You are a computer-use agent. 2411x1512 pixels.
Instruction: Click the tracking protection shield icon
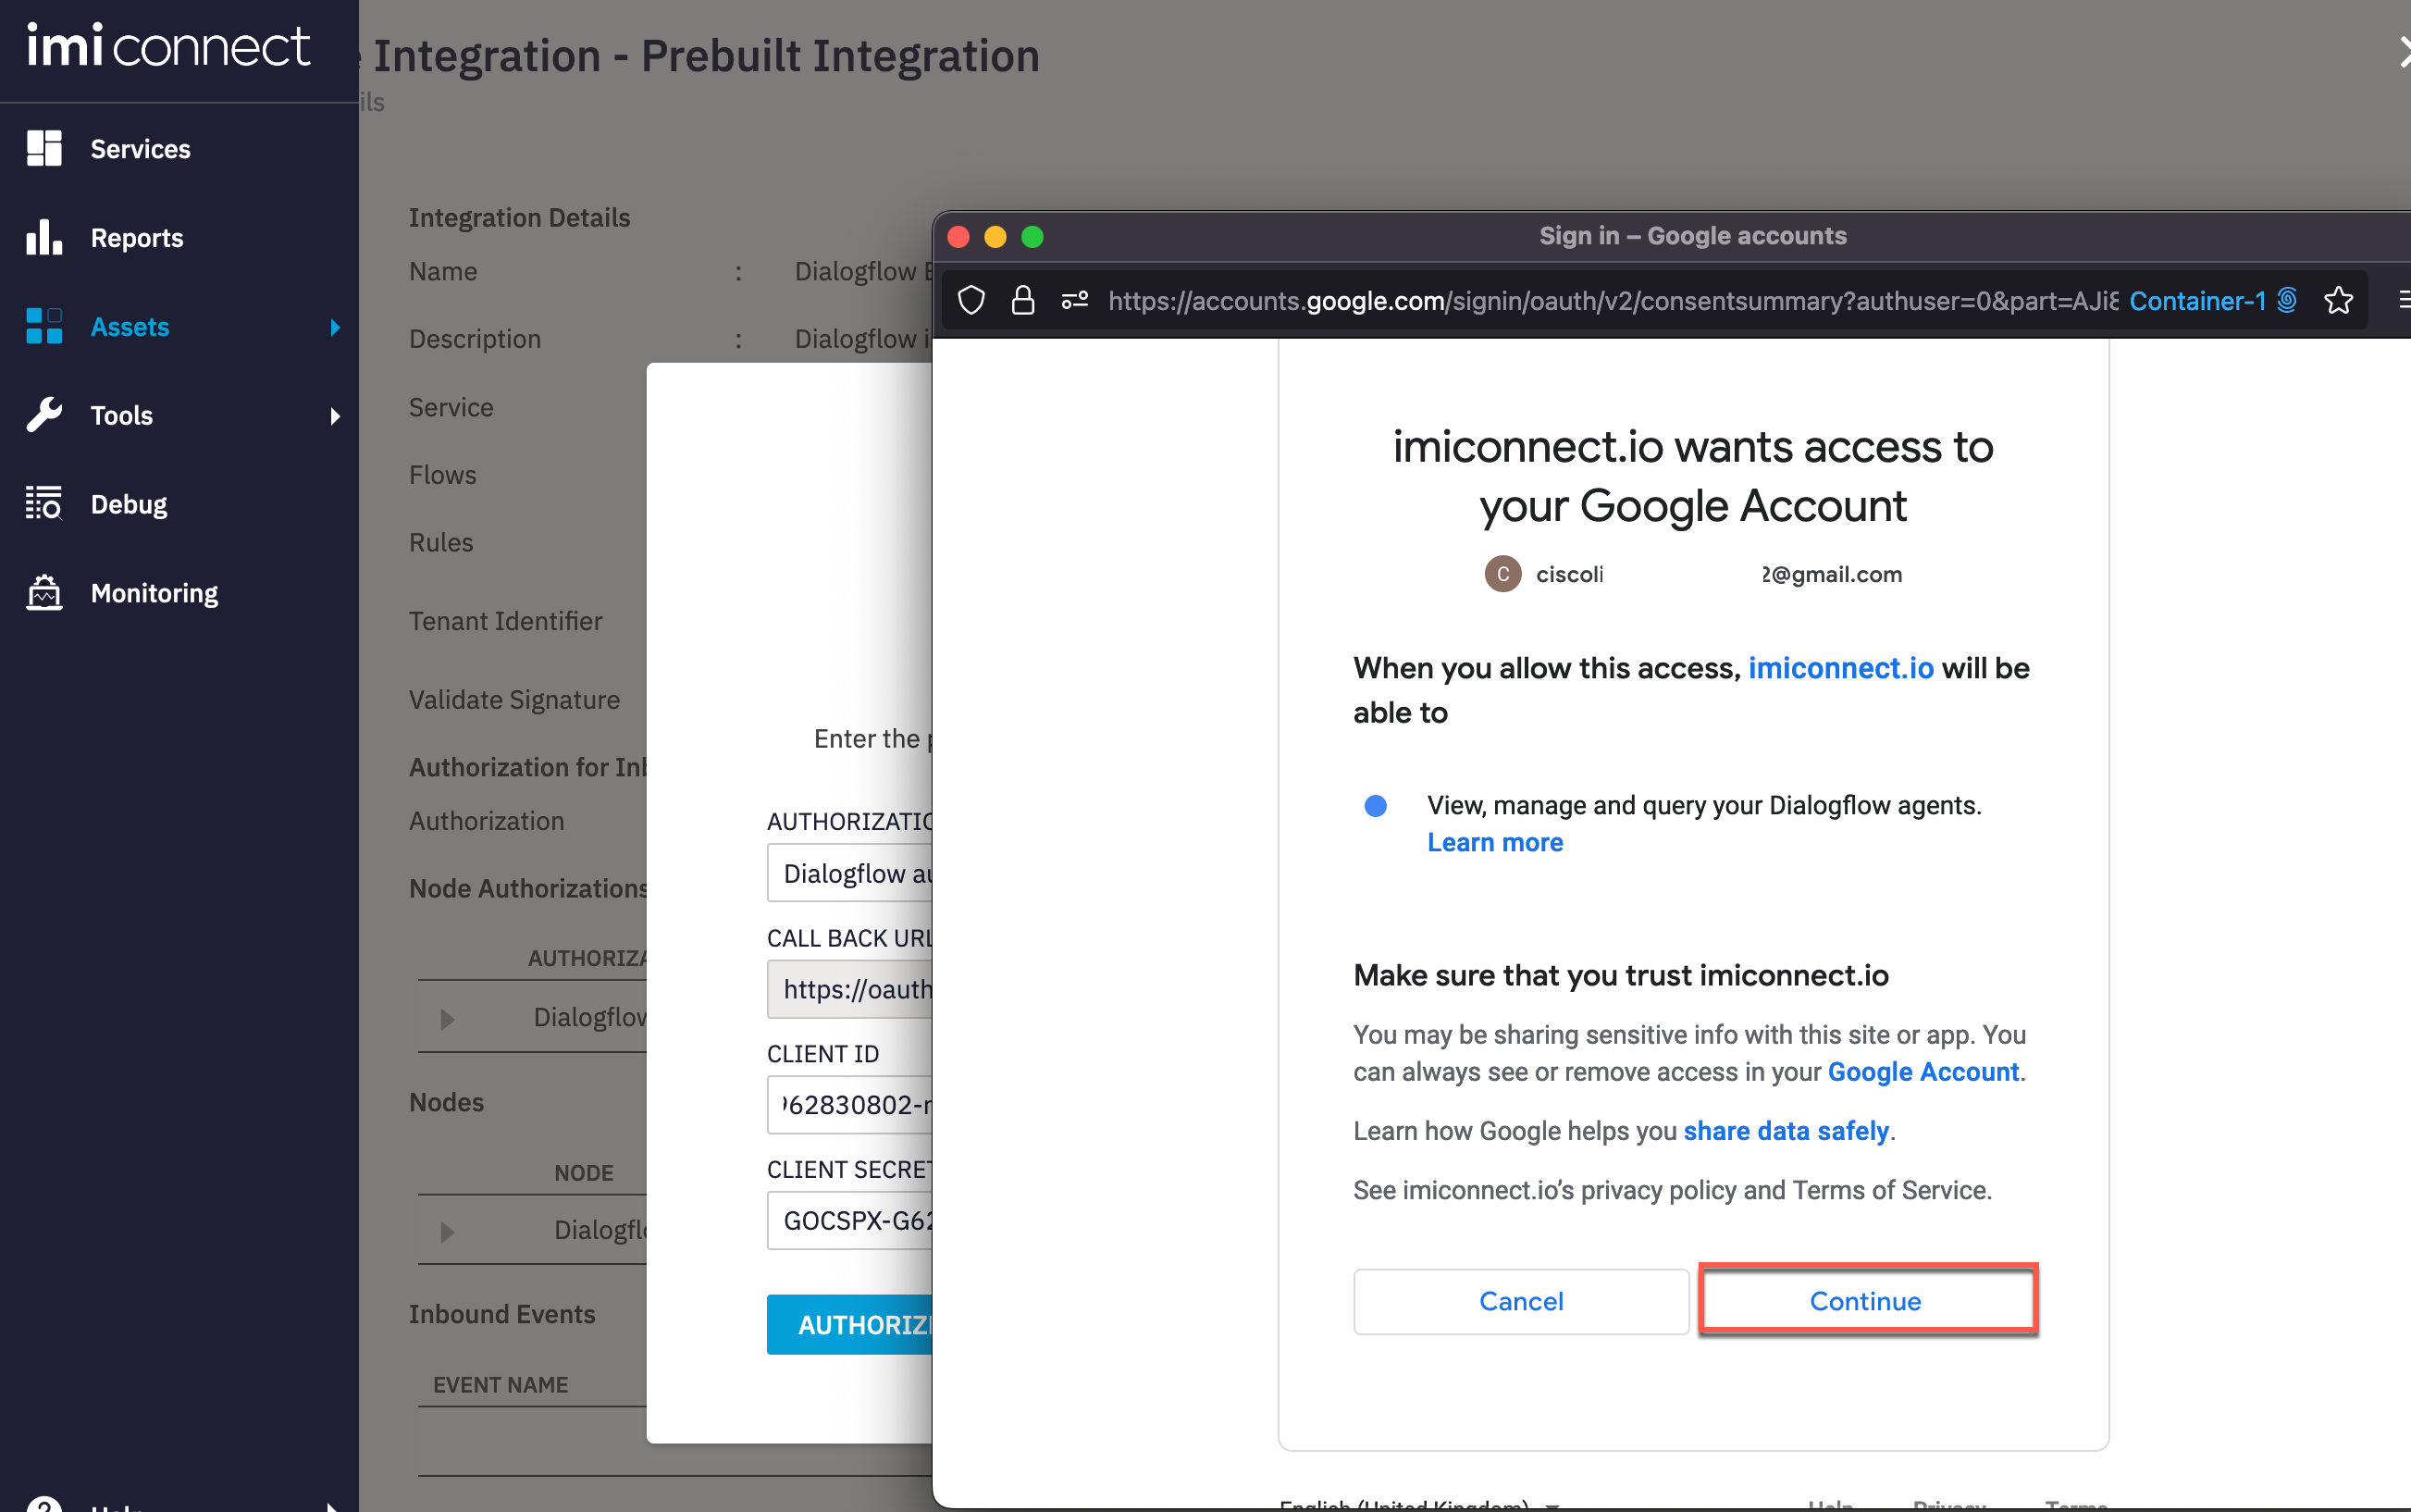click(971, 300)
